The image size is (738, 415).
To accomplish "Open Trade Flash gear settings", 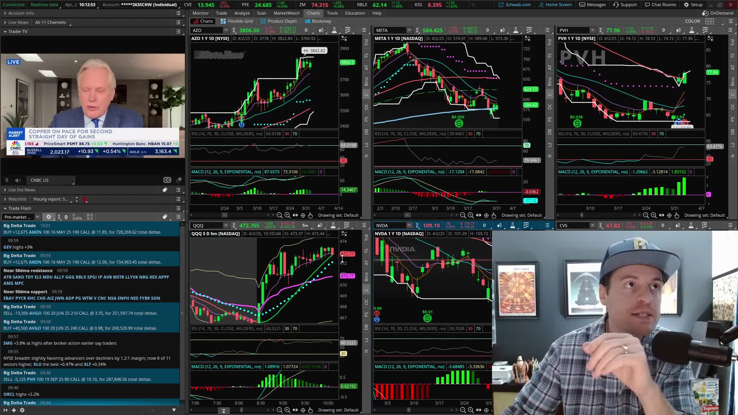I will click(49, 217).
